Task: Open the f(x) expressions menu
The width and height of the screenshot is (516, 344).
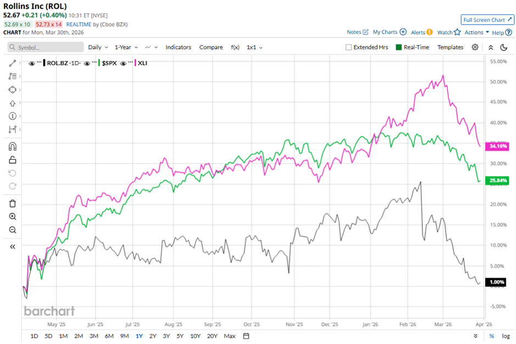Action: coord(235,47)
